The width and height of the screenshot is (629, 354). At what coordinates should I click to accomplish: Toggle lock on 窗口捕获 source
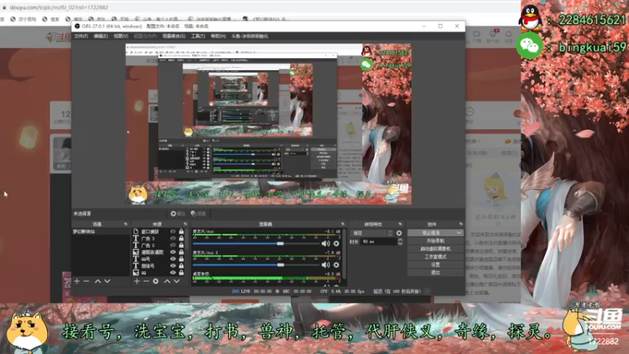pos(182,231)
